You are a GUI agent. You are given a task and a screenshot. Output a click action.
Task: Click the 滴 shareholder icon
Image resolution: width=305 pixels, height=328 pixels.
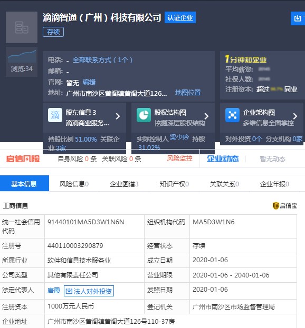pyautogui.click(x=55, y=115)
